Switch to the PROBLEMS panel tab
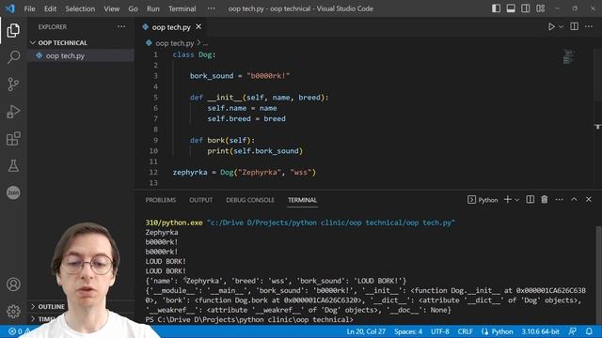The width and height of the screenshot is (602, 338). (x=161, y=200)
